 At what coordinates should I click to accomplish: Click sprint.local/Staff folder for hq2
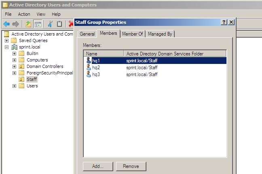pyautogui.click(x=142, y=68)
